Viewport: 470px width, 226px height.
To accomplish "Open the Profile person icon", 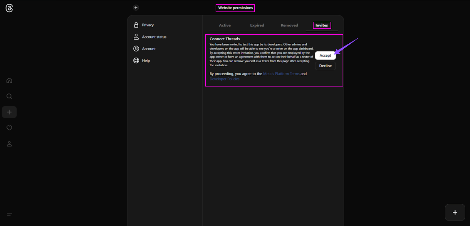I will pos(9,144).
